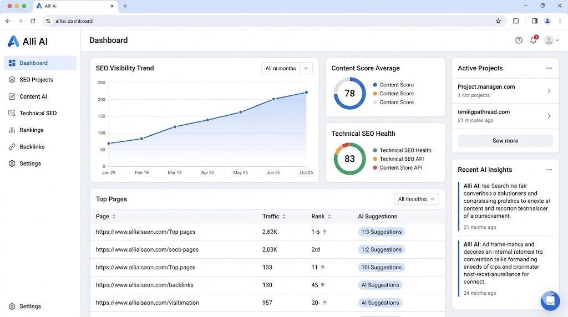The height and width of the screenshot is (317, 568).
Task: Click the SEO Projects layers icon
Action: [x=12, y=80]
